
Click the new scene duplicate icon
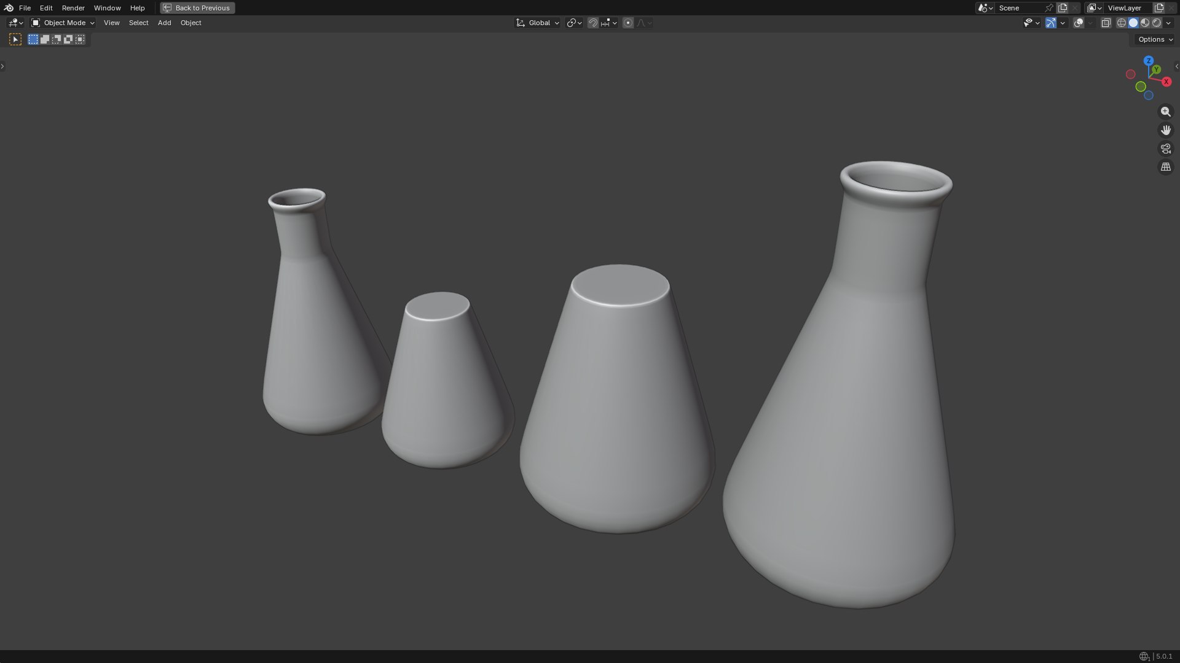click(x=1063, y=8)
